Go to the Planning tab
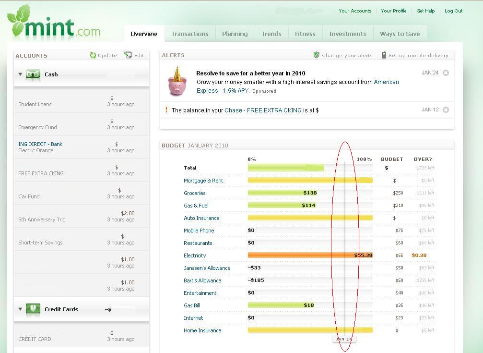483x353 pixels. (x=235, y=34)
